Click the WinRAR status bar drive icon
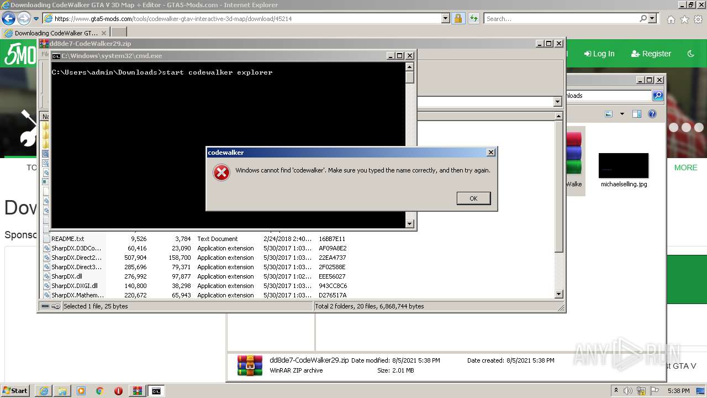 click(46, 306)
